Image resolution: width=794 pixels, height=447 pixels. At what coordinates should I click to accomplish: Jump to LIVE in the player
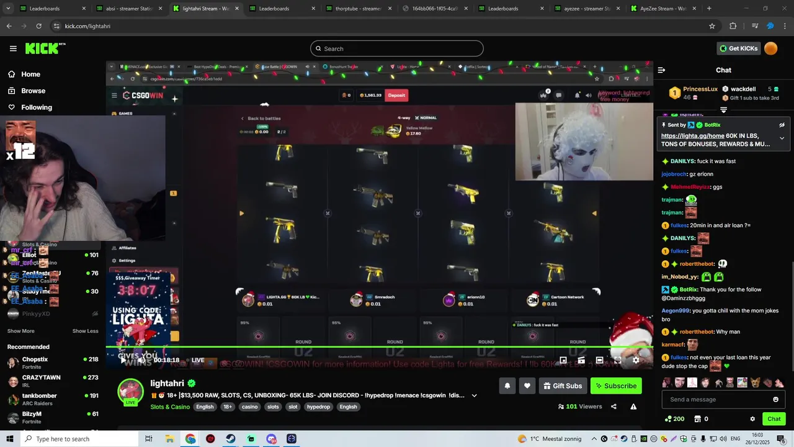(x=198, y=360)
